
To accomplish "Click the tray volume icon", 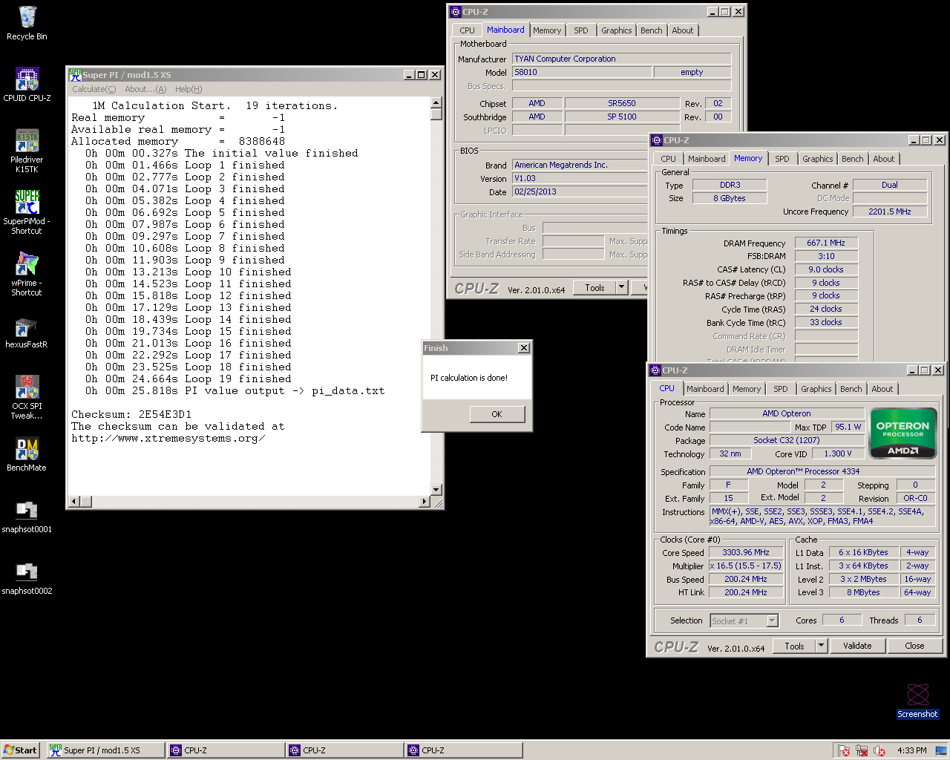I will 880,750.
